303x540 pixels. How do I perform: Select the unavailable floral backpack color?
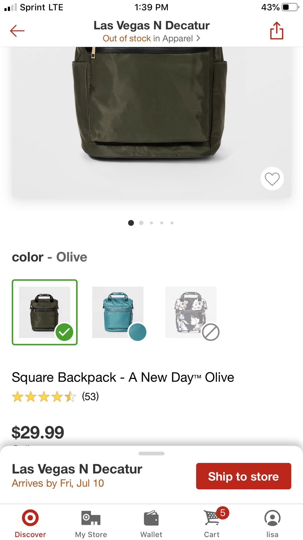pos(191,312)
